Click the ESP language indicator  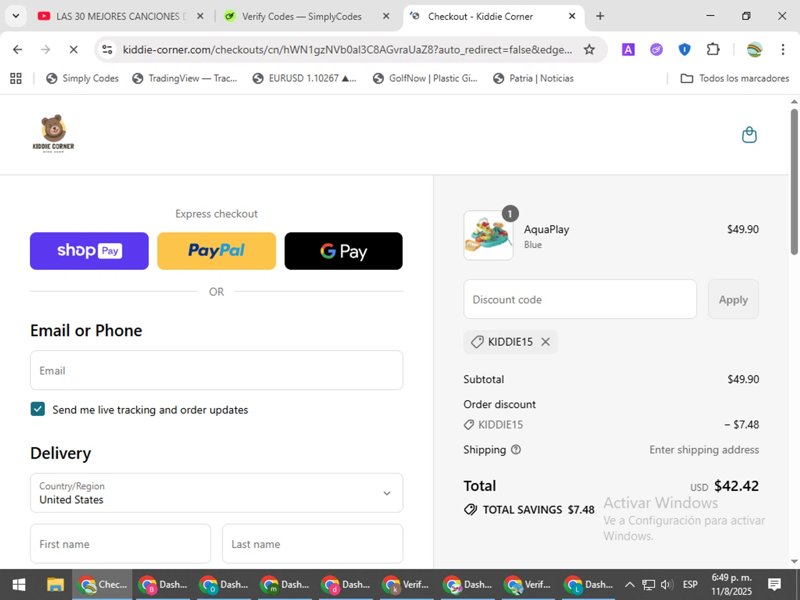pyautogui.click(x=690, y=585)
